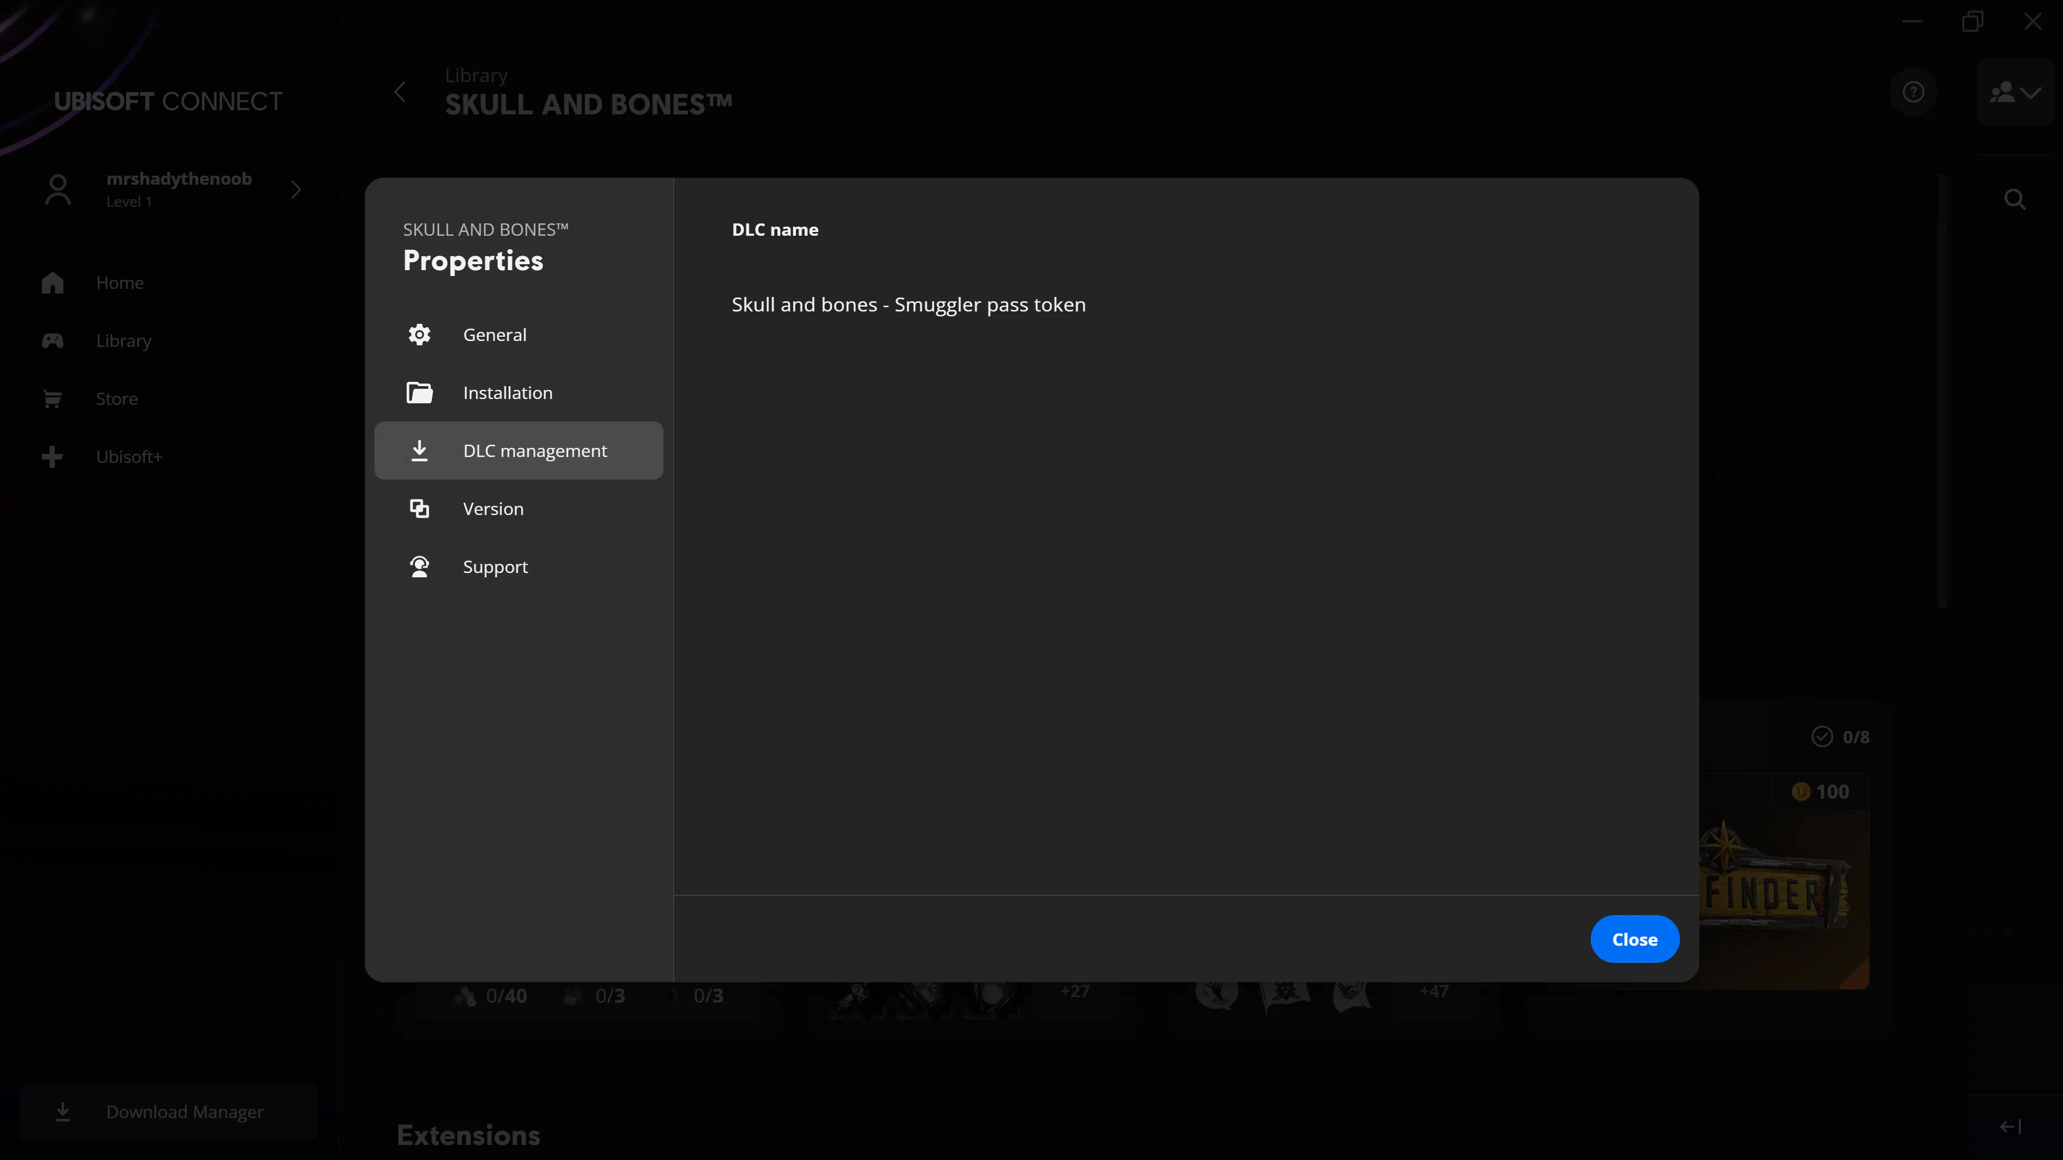Click the DLC management download icon
The image size is (2063, 1160).
419,451
